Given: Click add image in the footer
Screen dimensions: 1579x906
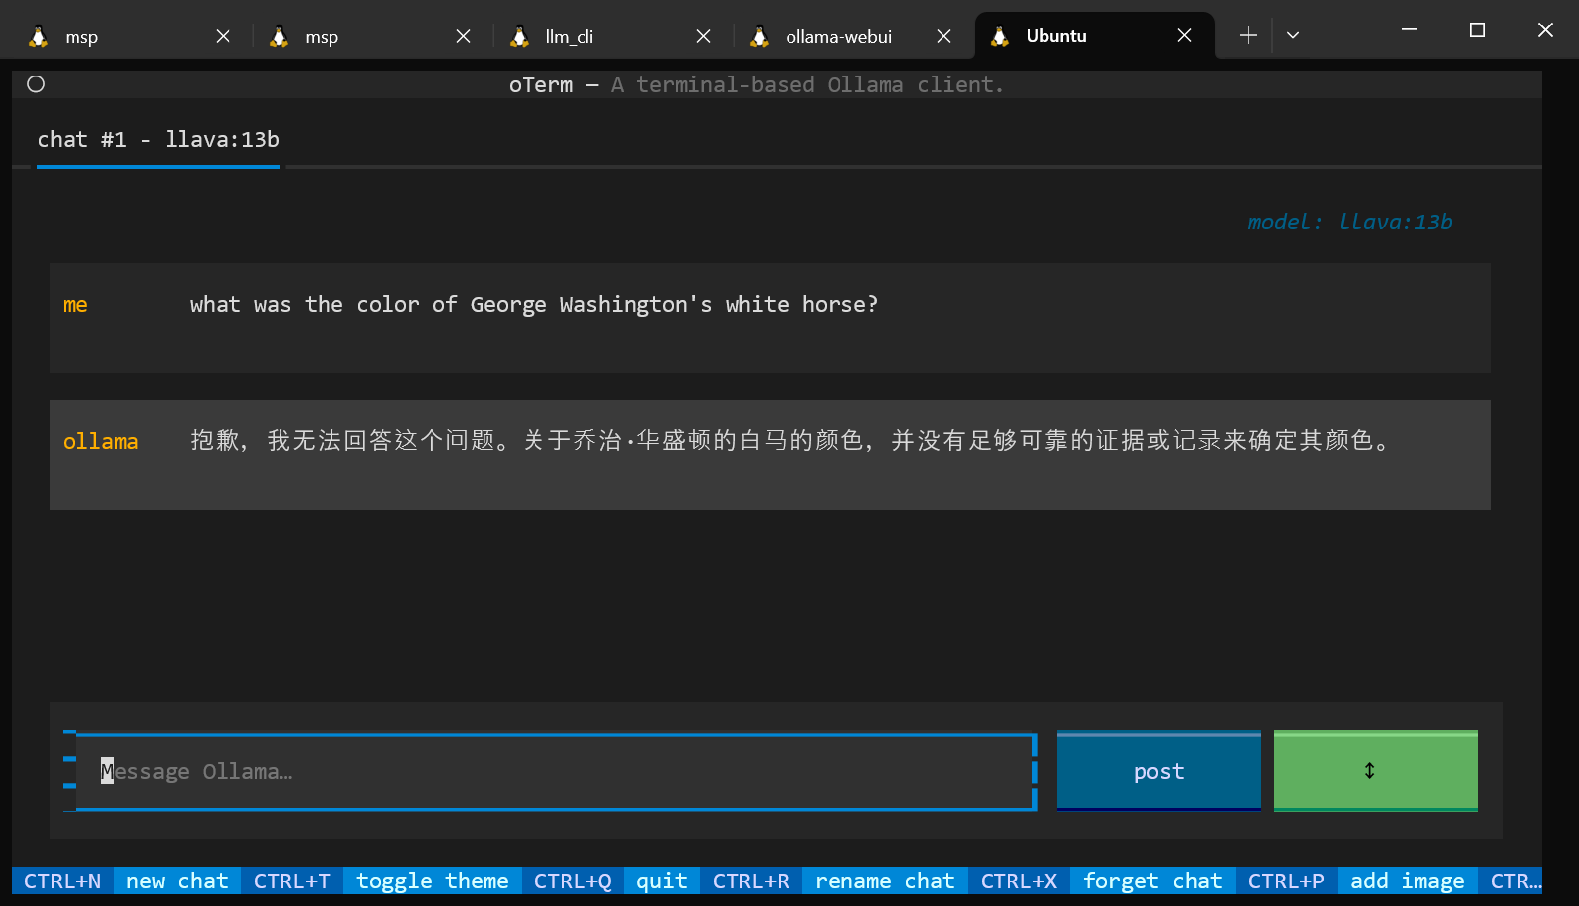Looking at the screenshot, I should coord(1406,881).
